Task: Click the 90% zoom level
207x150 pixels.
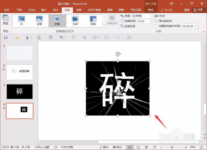Action: click(x=193, y=147)
